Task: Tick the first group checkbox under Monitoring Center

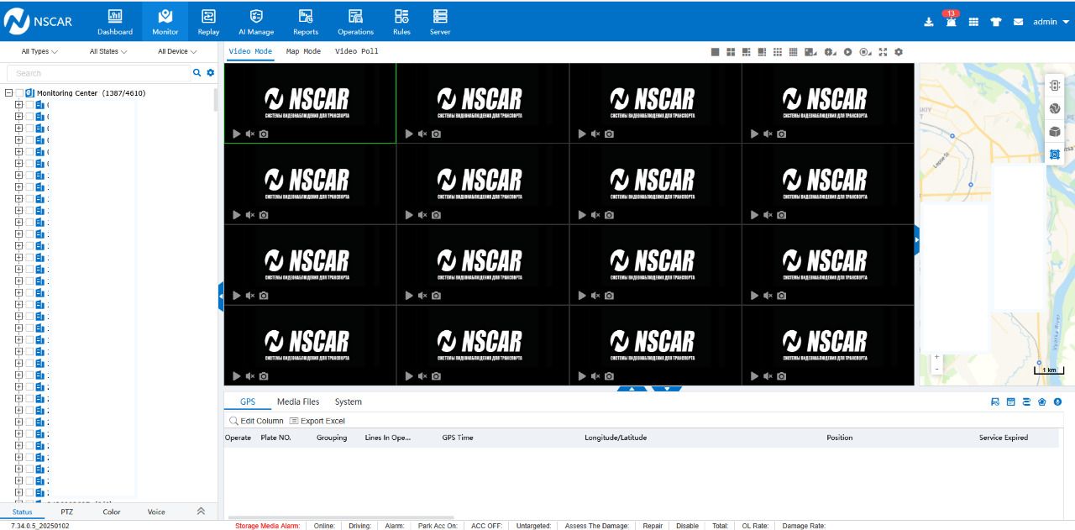Action: coord(29,105)
